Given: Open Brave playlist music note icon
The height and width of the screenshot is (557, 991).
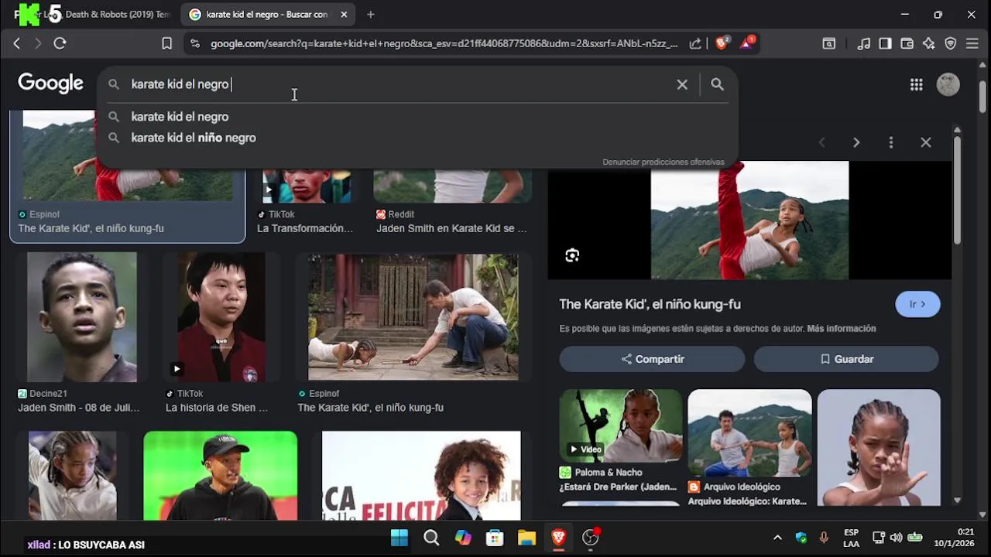Looking at the screenshot, I should [x=864, y=44].
